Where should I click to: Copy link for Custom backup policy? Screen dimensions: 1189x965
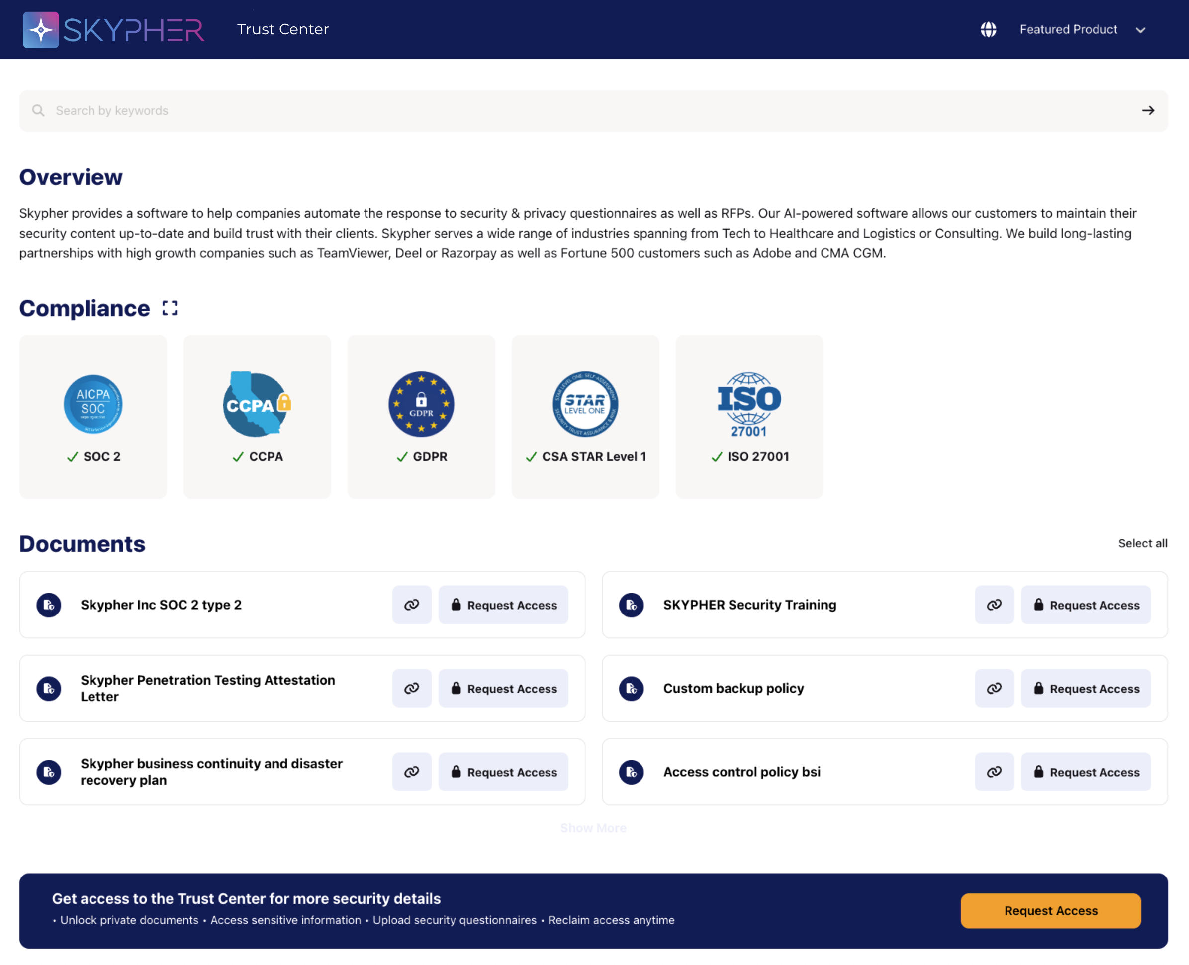(994, 688)
